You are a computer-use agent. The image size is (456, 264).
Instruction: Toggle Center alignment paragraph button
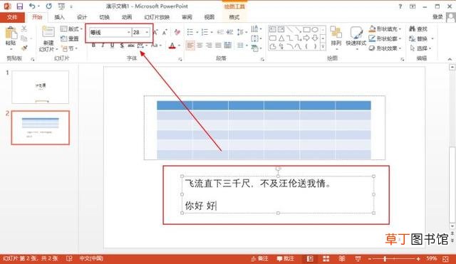(x=199, y=46)
